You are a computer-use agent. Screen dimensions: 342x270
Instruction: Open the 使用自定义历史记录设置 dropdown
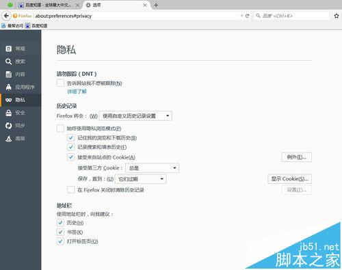135,116
